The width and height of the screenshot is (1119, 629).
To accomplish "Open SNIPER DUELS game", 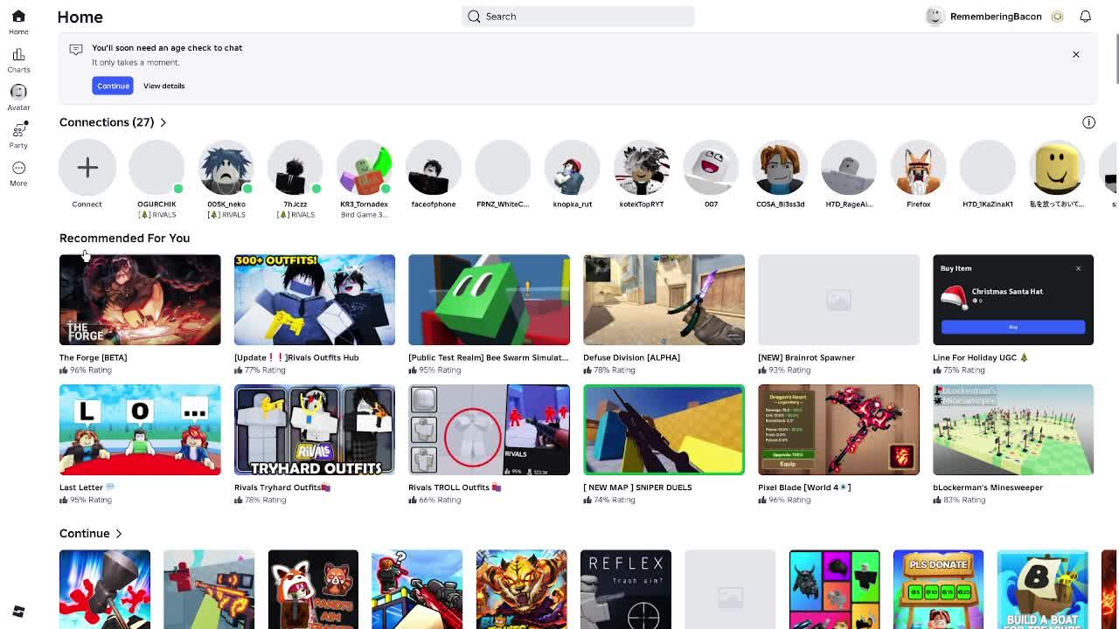I will point(664,430).
